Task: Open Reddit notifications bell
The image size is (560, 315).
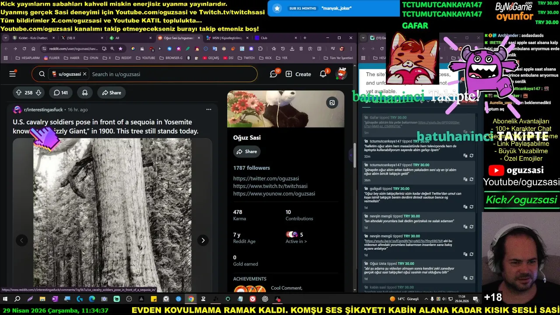Action: (x=323, y=74)
